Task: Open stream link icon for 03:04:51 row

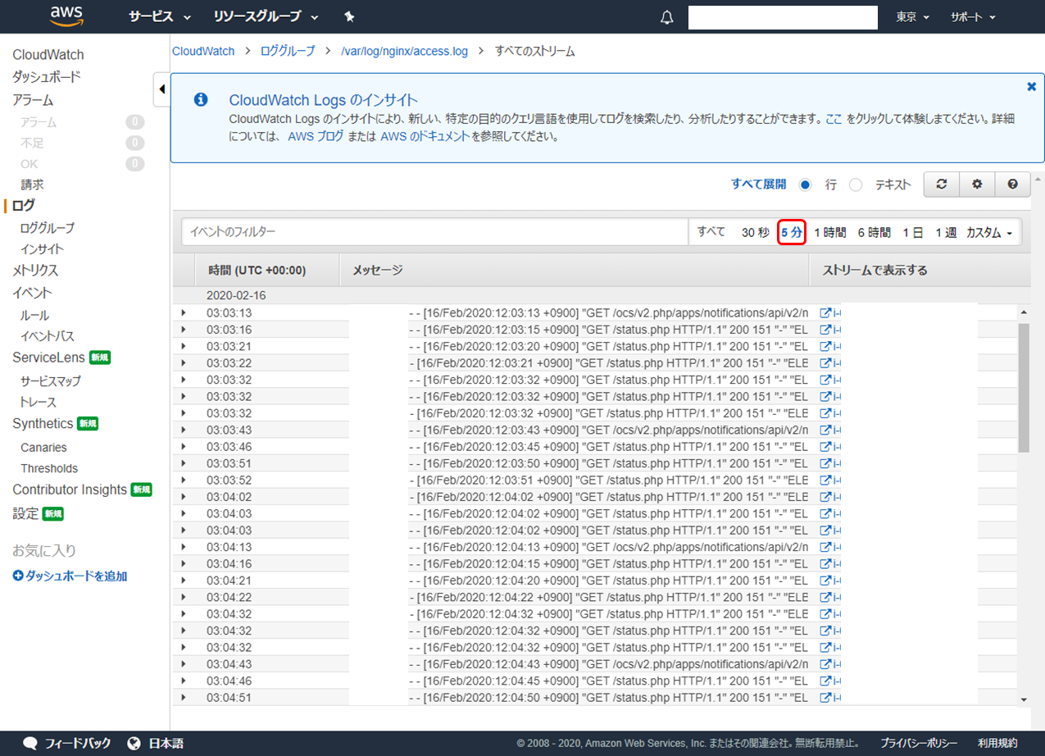Action: point(825,697)
